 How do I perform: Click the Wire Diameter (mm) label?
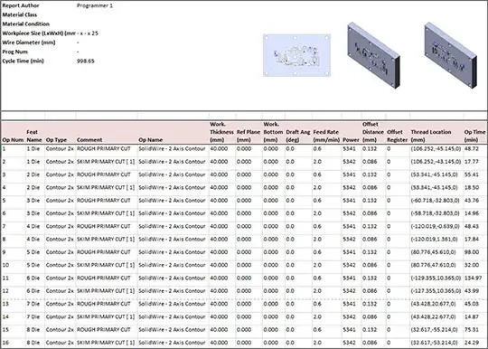[x=29, y=42]
